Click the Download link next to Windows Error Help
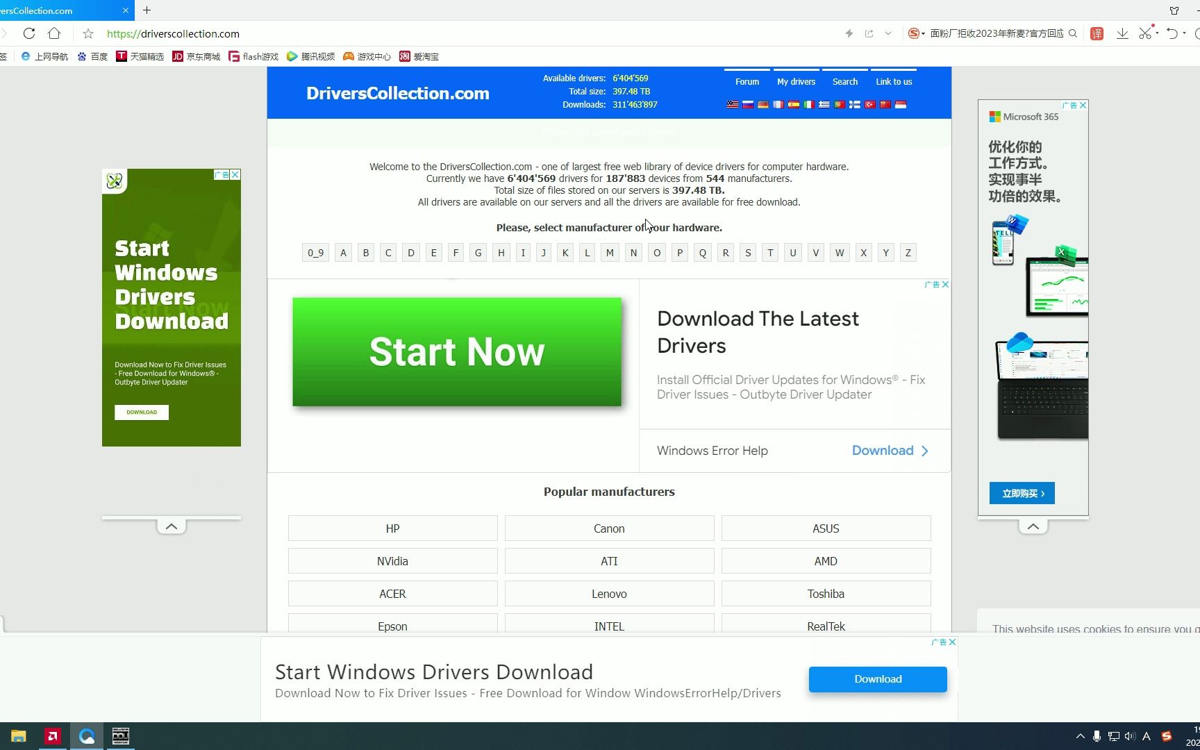 890,451
